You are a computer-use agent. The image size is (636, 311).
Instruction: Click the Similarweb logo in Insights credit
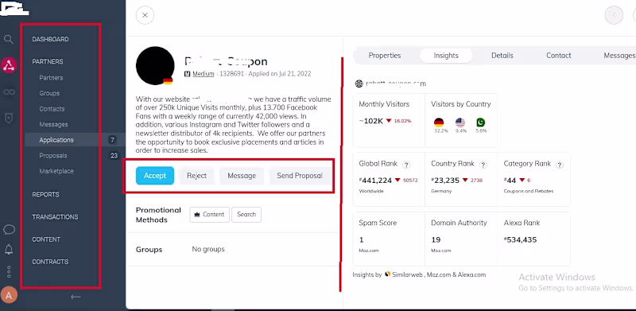[388, 274]
